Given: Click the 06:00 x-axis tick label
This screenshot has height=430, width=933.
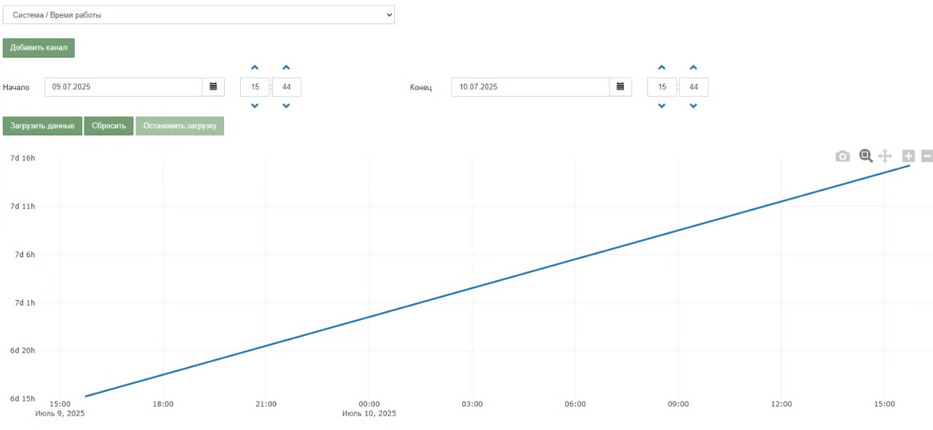Looking at the screenshot, I should pyautogui.click(x=575, y=404).
